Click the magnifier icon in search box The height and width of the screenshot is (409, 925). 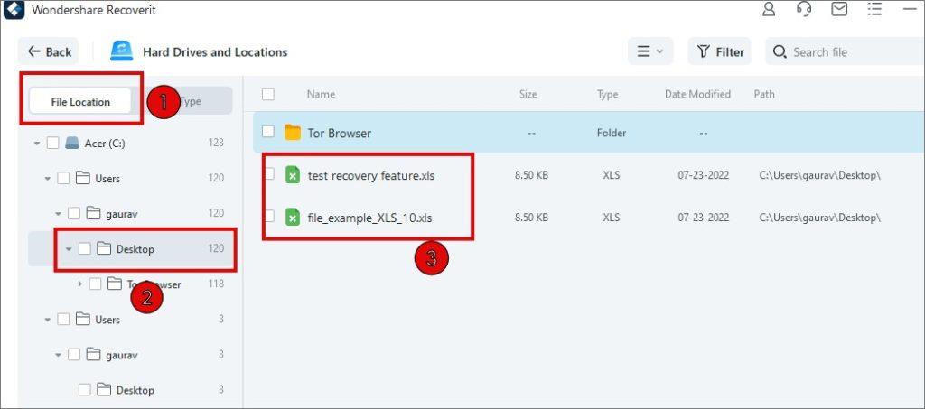pyautogui.click(x=780, y=51)
